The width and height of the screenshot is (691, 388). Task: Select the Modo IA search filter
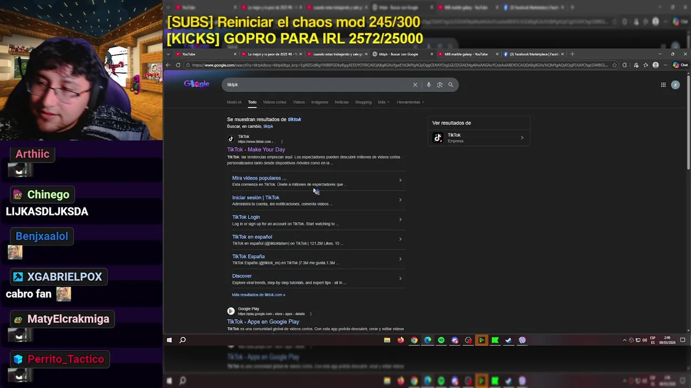tap(234, 102)
